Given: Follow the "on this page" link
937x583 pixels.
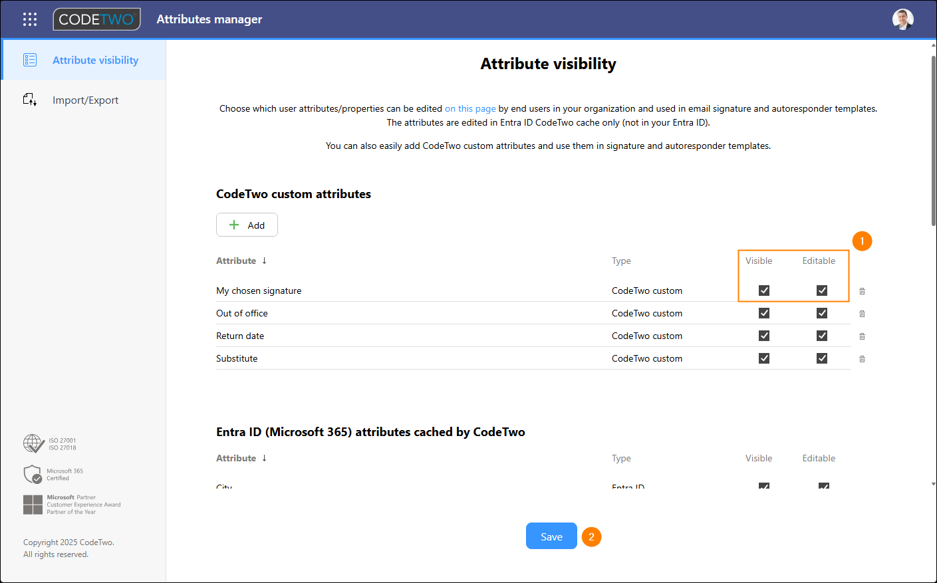Looking at the screenshot, I should pyautogui.click(x=470, y=108).
